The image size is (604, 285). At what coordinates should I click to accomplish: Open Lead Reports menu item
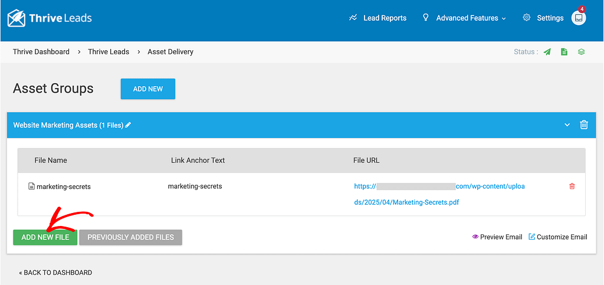point(385,18)
